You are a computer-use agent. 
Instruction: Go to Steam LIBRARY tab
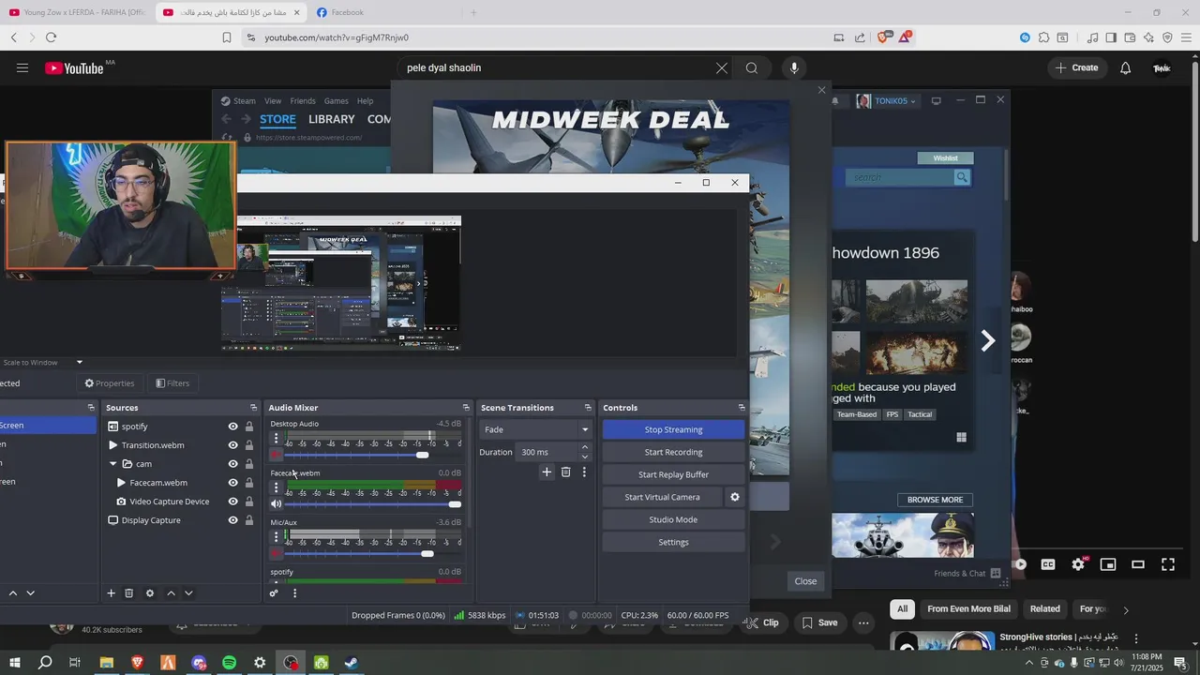tap(332, 119)
